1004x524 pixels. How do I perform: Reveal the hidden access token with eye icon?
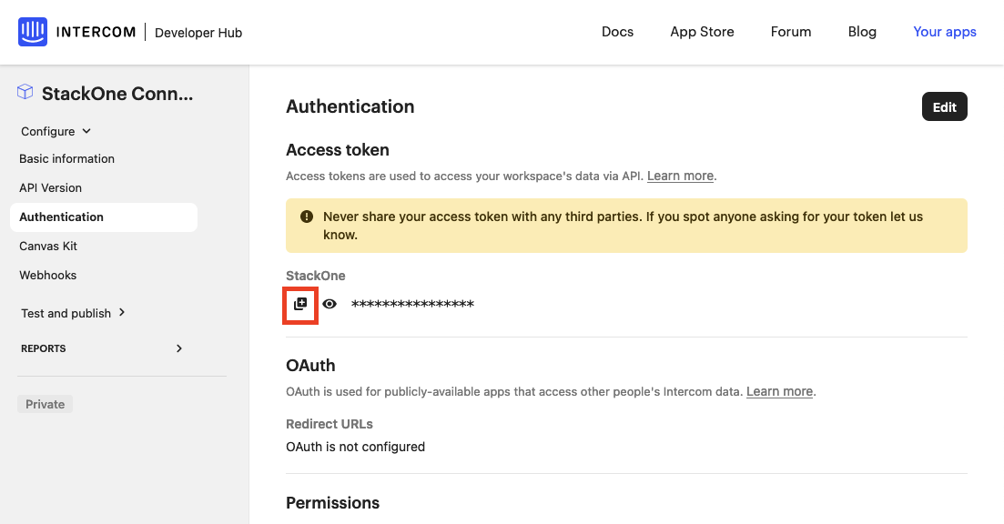(x=330, y=305)
